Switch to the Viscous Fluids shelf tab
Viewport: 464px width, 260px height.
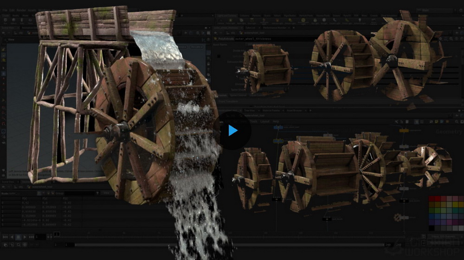pyautogui.click(x=323, y=15)
